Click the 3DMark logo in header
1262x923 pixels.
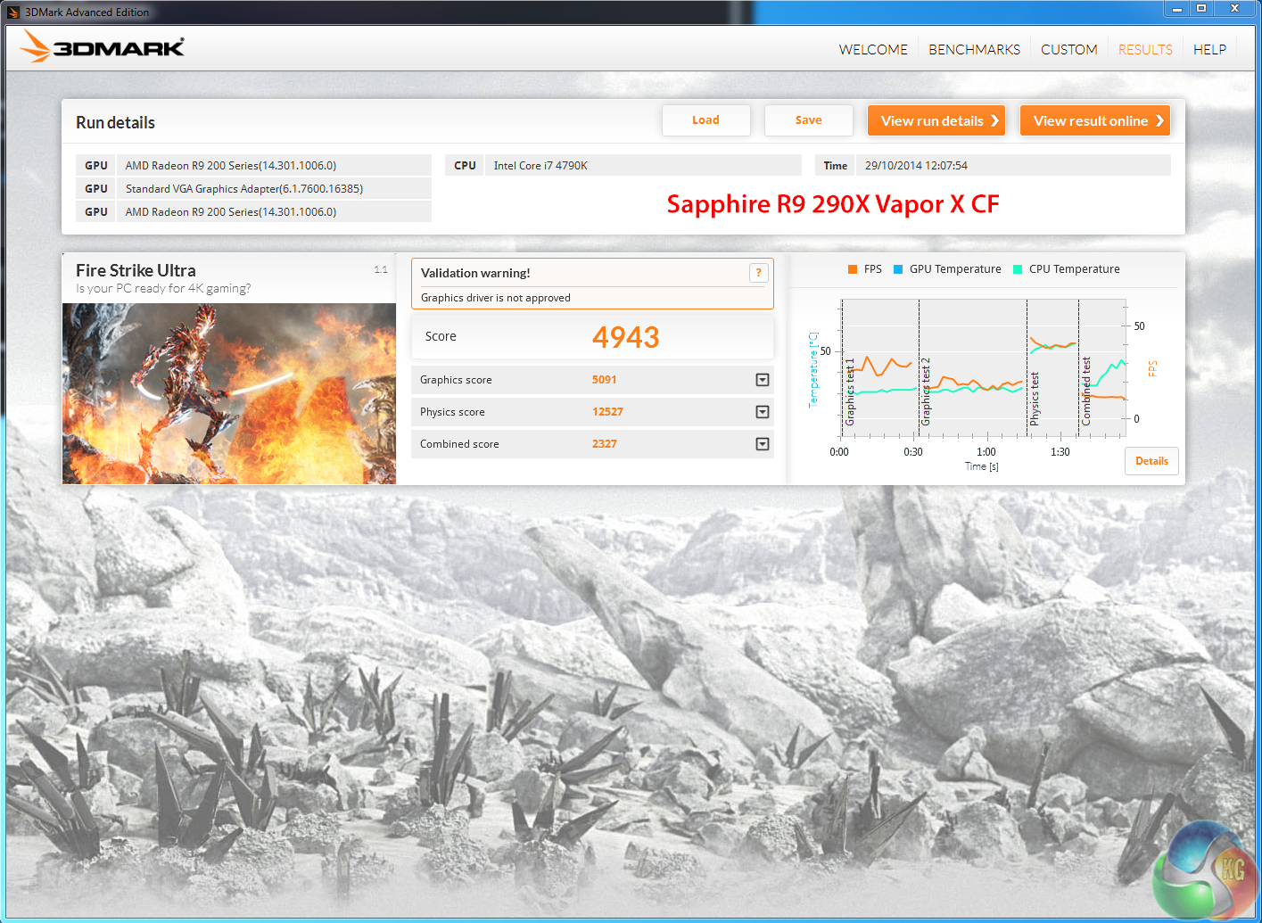102,46
